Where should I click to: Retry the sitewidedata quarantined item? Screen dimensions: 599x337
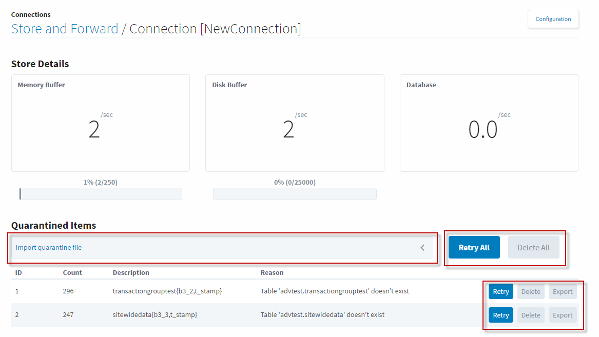coord(500,315)
